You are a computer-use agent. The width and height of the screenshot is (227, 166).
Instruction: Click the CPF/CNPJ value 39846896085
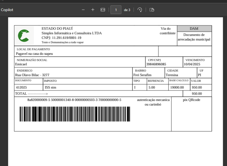156,64
